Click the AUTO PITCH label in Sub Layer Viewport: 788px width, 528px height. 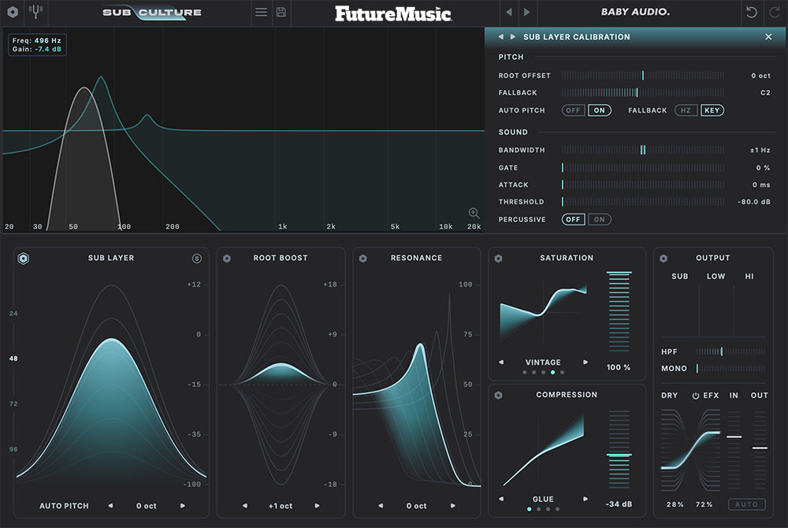[x=65, y=506]
